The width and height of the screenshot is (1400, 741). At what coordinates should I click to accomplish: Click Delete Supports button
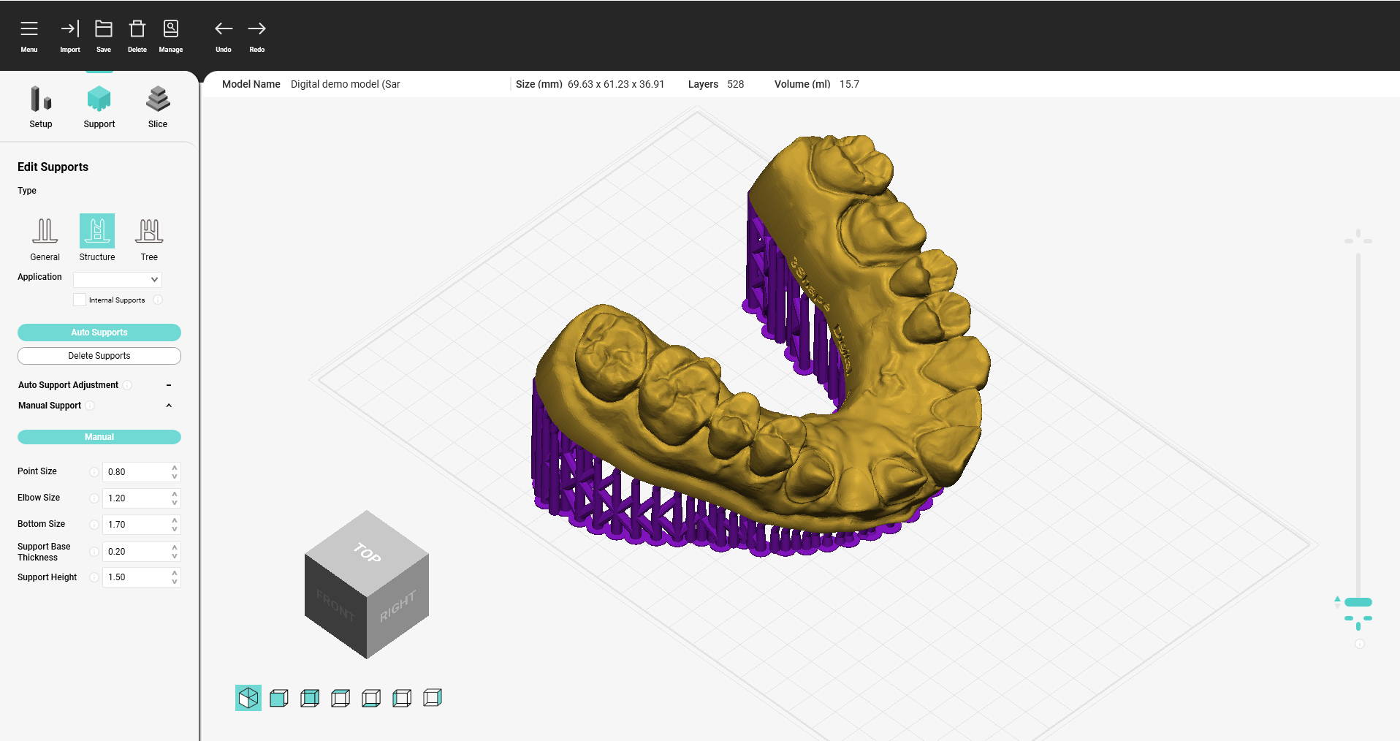point(99,356)
